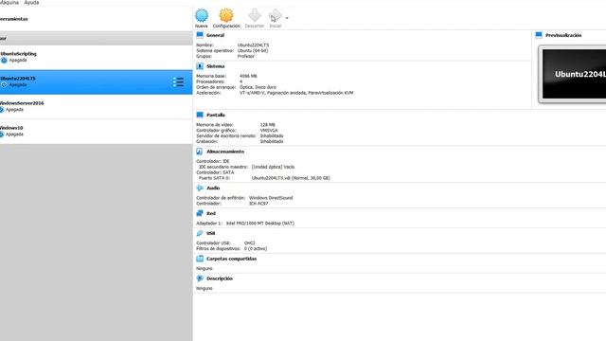The width and height of the screenshot is (606, 341).
Task: Click the 'OHCI' USB controller value
Action: [249, 243]
